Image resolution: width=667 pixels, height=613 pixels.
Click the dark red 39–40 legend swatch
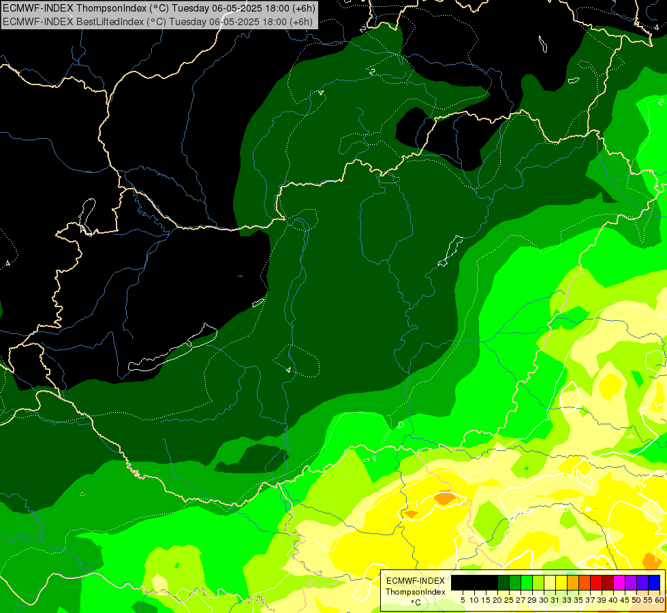[x=608, y=582]
